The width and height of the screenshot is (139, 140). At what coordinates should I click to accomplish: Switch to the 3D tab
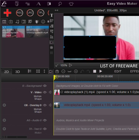click(x=18, y=72)
